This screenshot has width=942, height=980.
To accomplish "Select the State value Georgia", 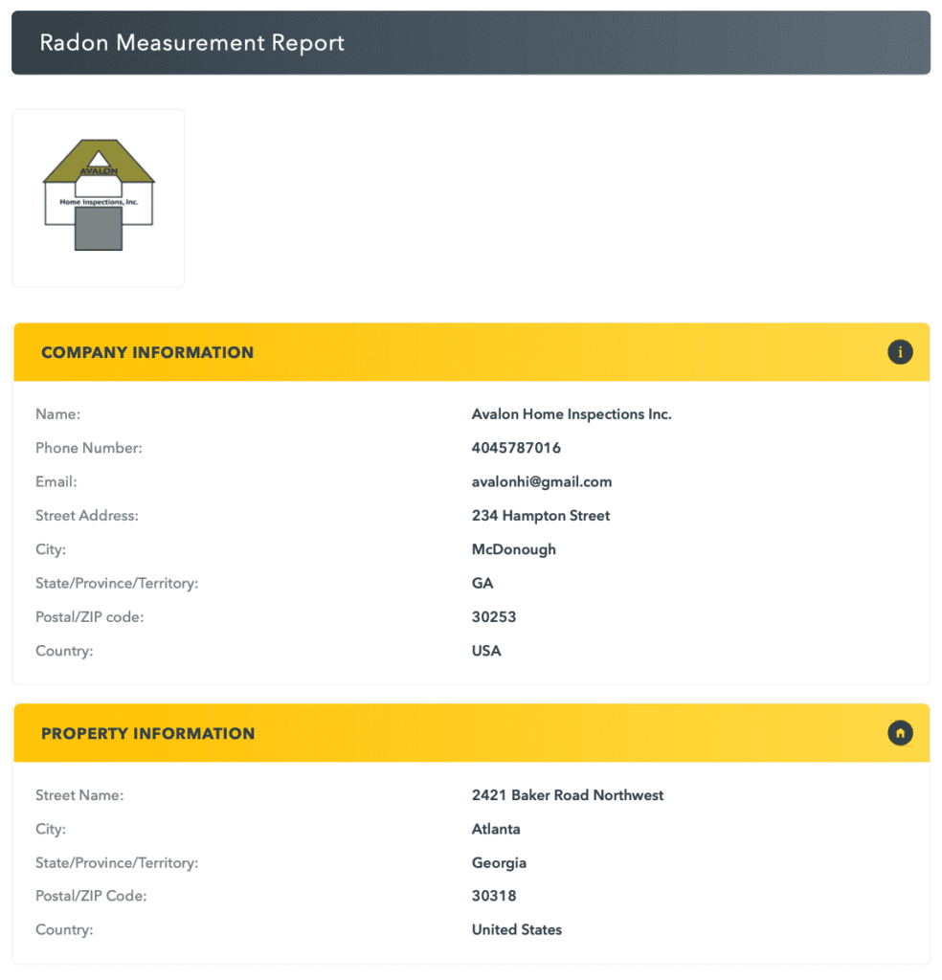I will 499,862.
